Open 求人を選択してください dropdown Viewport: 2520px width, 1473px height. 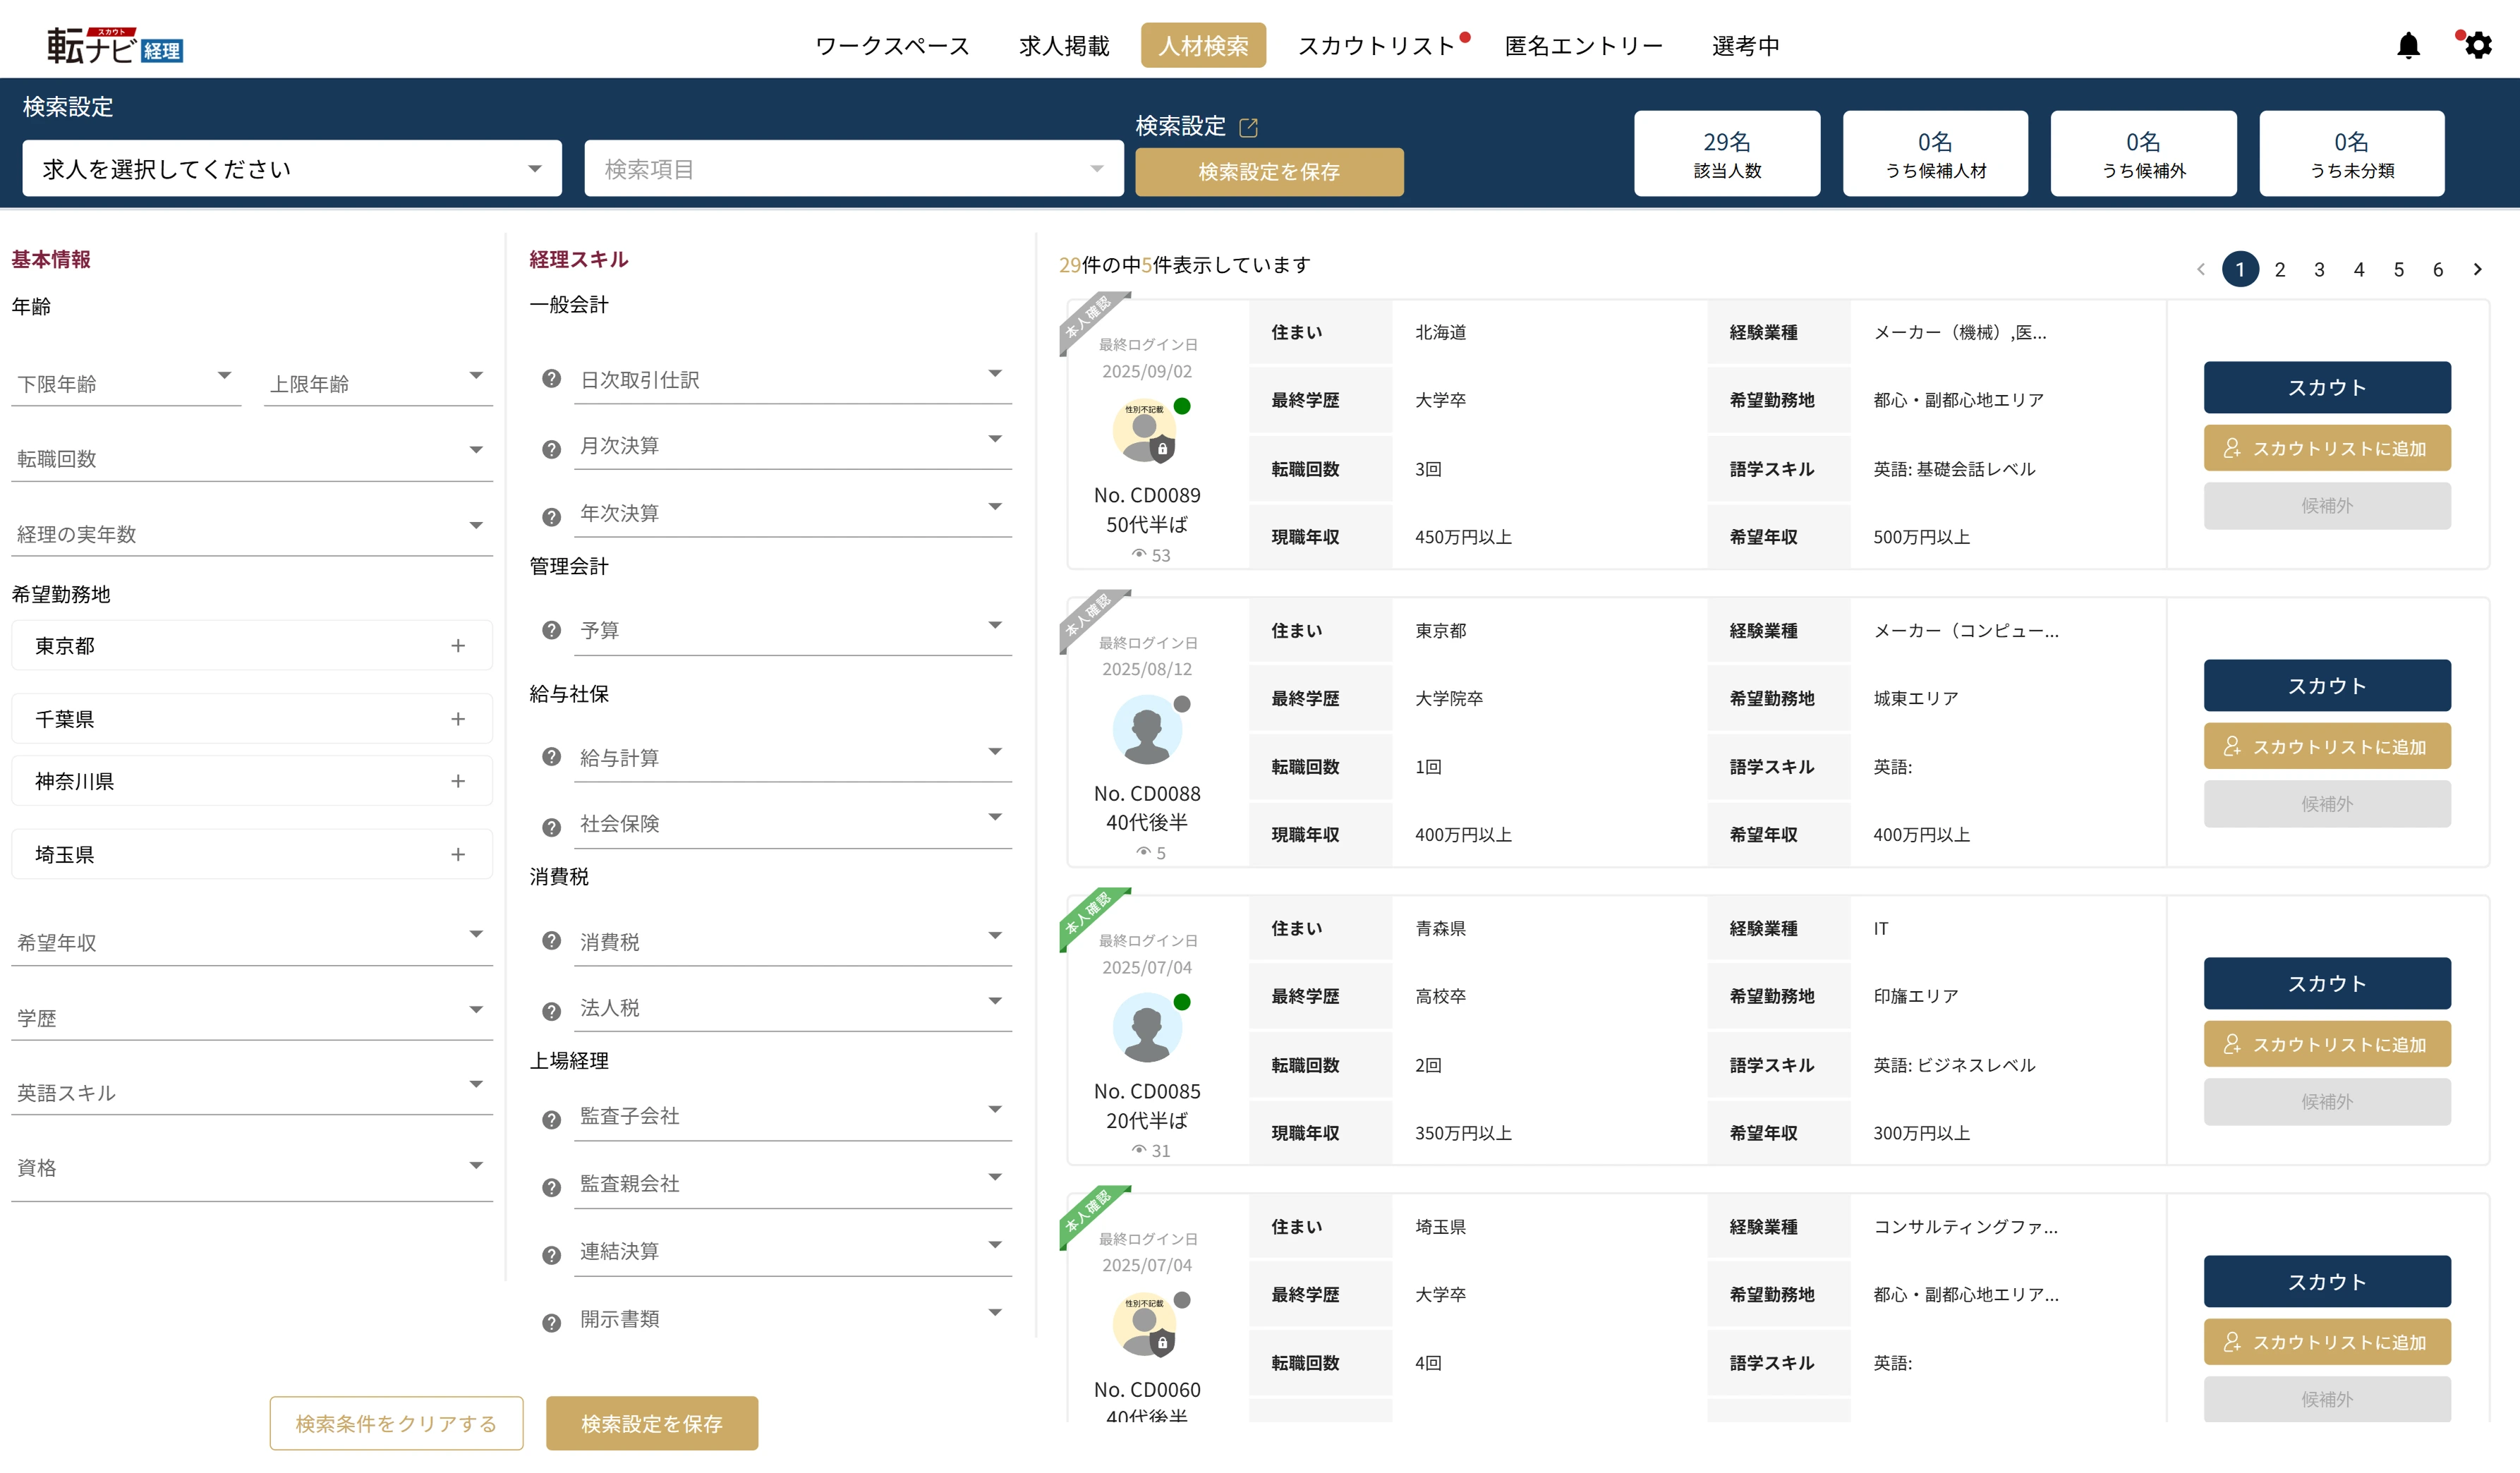[291, 169]
